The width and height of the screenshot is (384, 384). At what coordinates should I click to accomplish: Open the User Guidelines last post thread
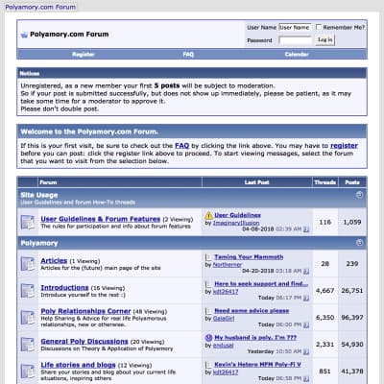click(237, 215)
